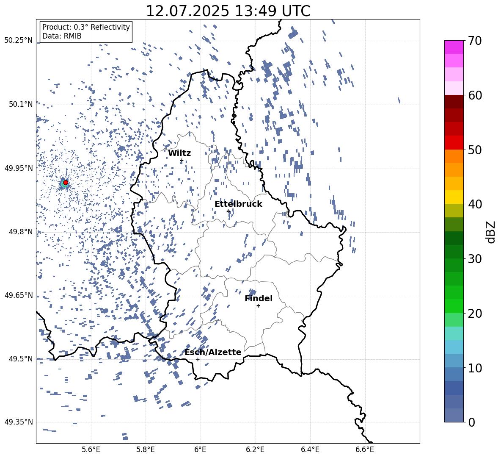Click the bright red colorbar segment above 50

click(x=454, y=143)
